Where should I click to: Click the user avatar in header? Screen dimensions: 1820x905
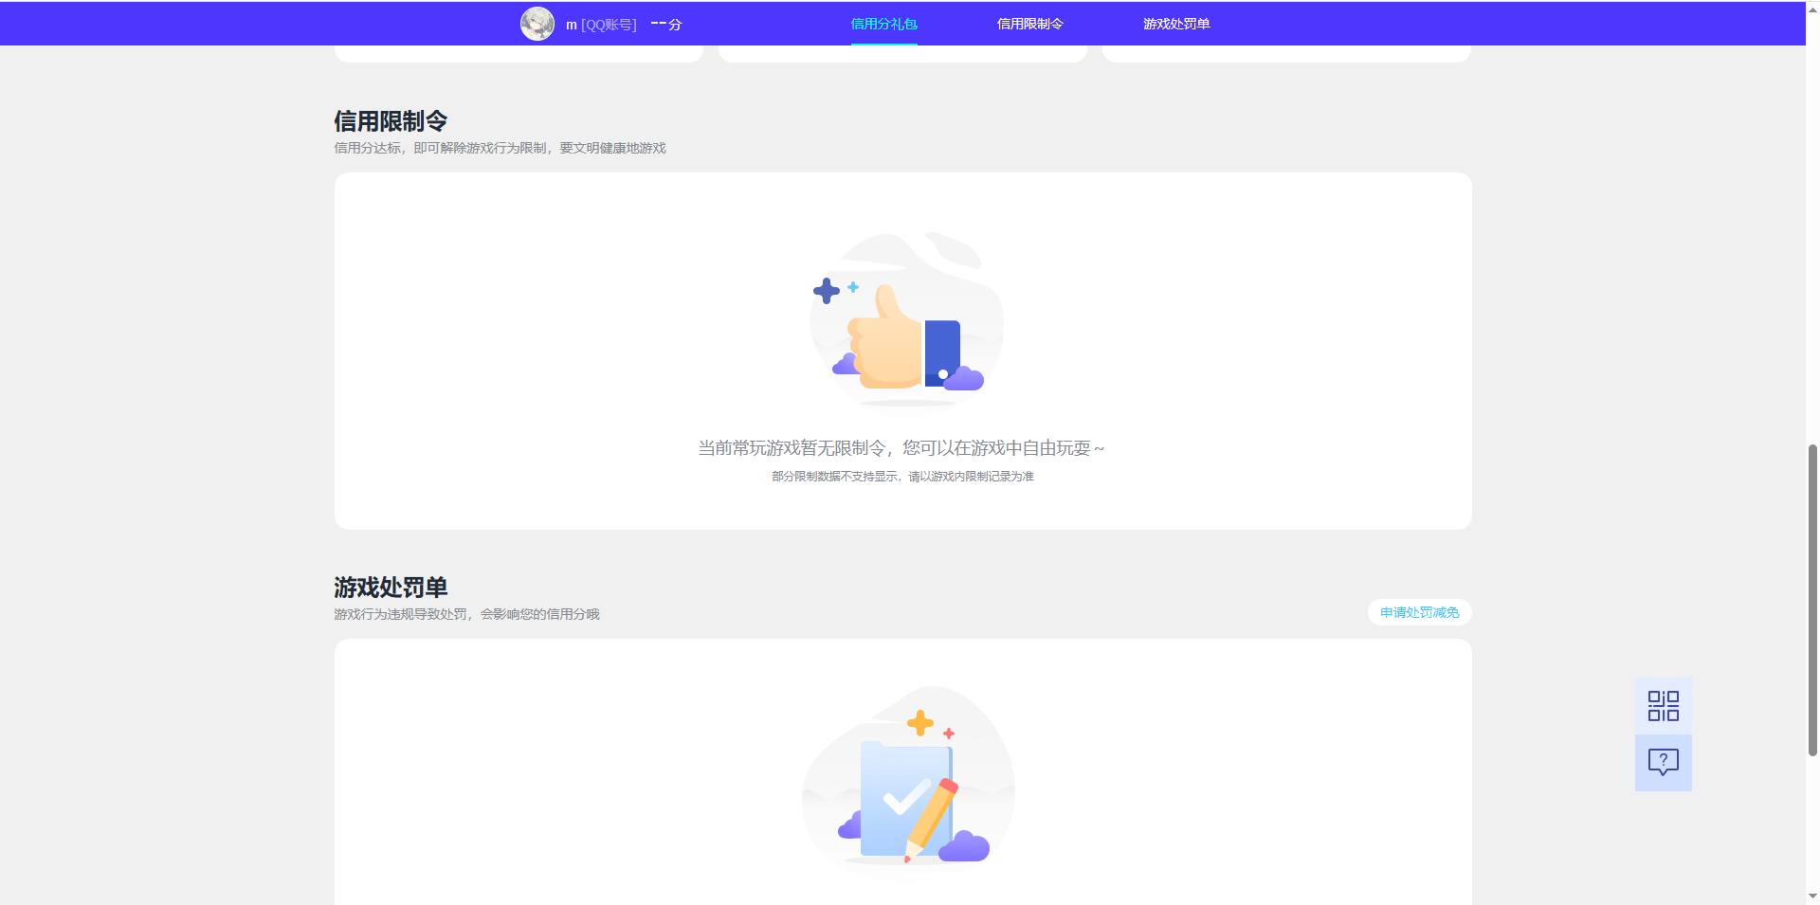(x=537, y=24)
